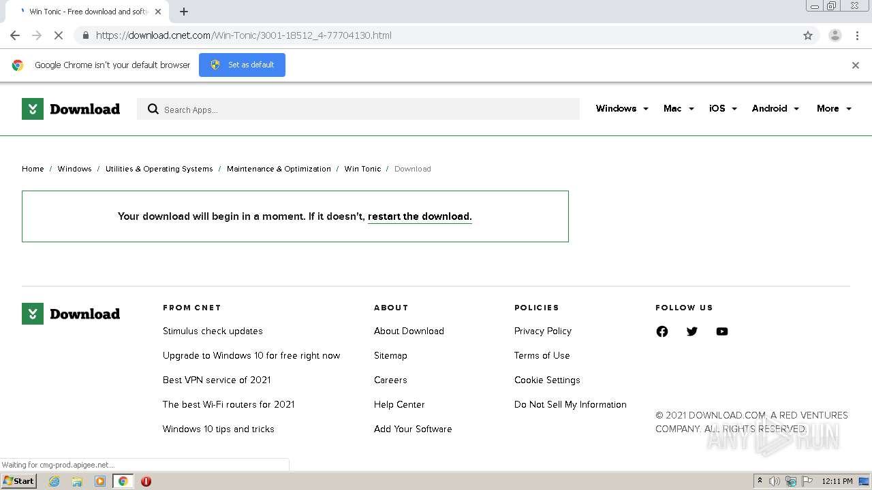Bookmark this page with the star icon
This screenshot has height=490, width=872.
(808, 35)
